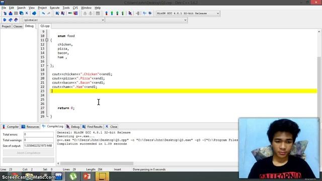322x181 pixels.
Task: Click the Abort Compilation button
Action: 29,153
